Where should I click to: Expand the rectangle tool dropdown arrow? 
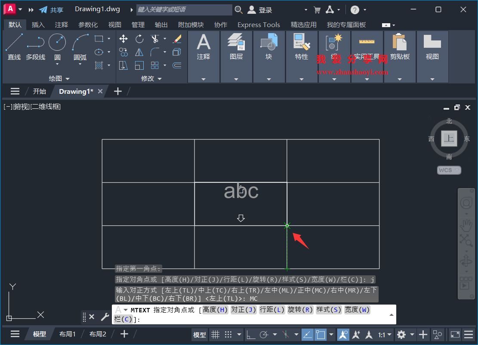point(109,38)
